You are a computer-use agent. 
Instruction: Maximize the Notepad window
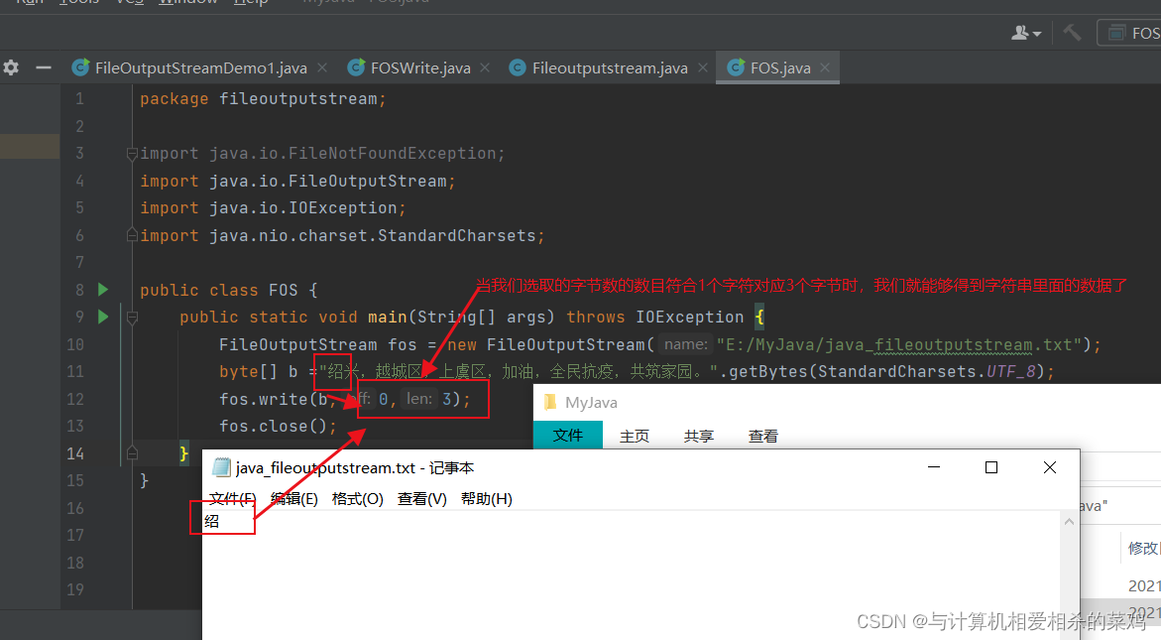(991, 467)
